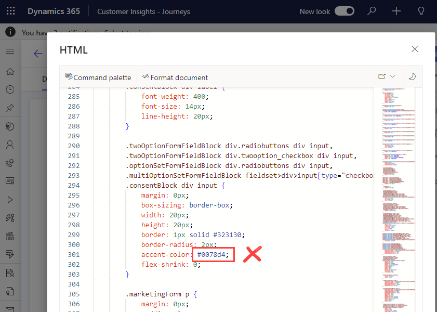This screenshot has width=437, height=312.
Task: Collapse the navigation pane with hamburger icon
Action: pyautogui.click(x=10, y=51)
